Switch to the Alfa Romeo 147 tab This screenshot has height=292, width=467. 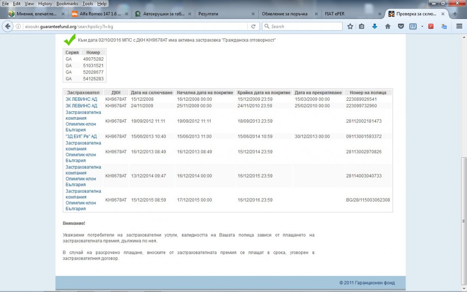(x=99, y=14)
